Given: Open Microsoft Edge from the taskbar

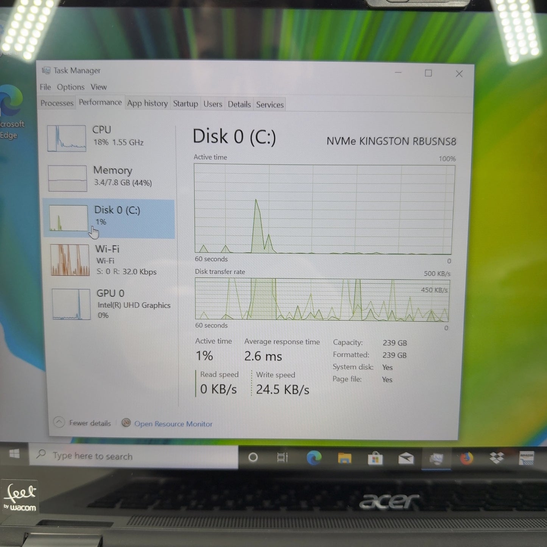Looking at the screenshot, I should click(x=314, y=458).
